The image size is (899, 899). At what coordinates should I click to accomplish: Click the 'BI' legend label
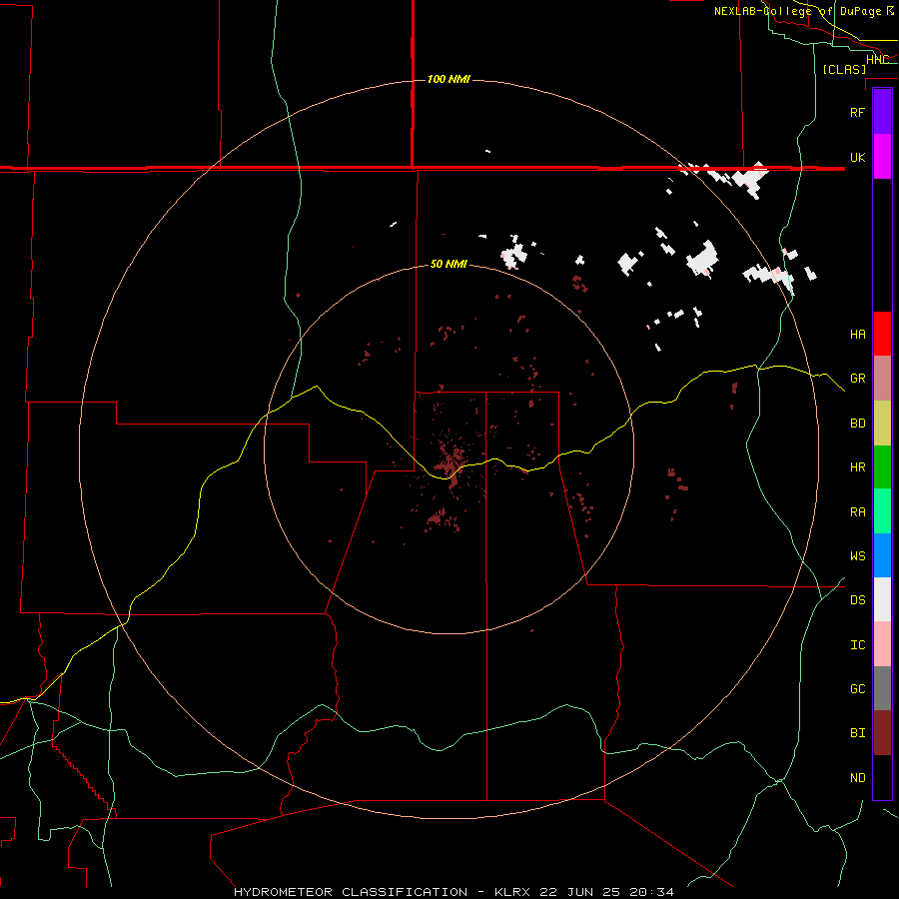pyautogui.click(x=858, y=733)
